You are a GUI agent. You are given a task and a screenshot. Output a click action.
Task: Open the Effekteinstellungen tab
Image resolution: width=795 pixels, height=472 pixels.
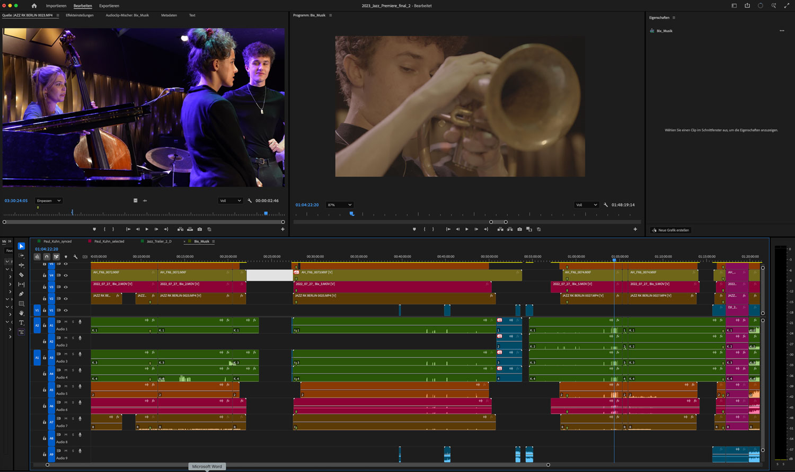(x=79, y=15)
